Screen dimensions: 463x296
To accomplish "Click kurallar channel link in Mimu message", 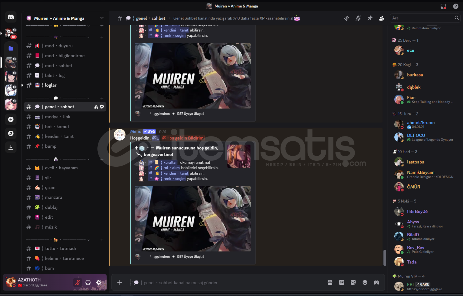I will (x=163, y=162).
